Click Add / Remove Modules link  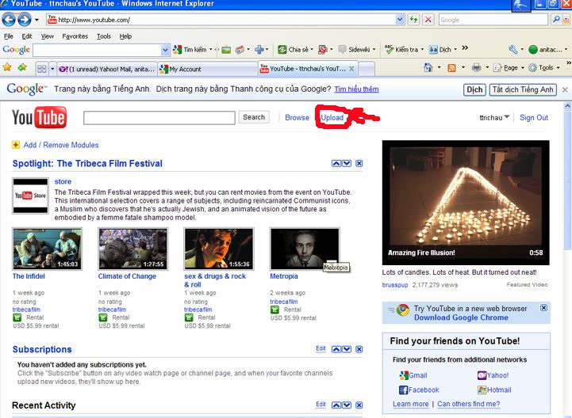coord(61,145)
